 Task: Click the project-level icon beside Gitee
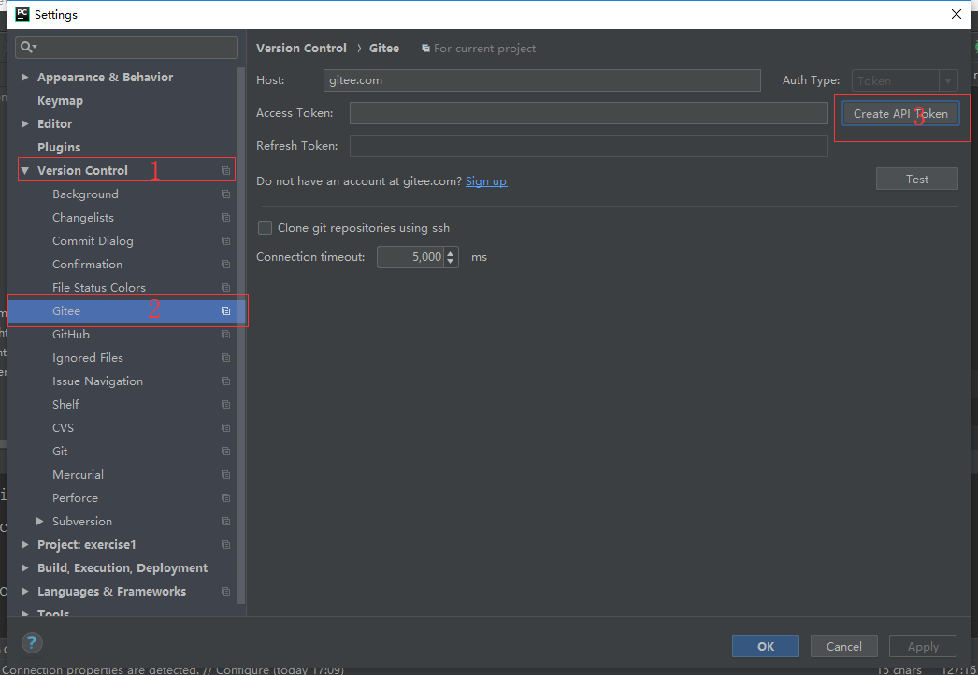[225, 310]
